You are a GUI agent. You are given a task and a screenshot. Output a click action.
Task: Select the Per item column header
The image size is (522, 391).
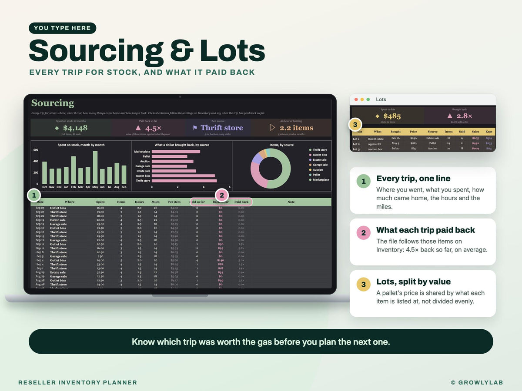click(174, 202)
